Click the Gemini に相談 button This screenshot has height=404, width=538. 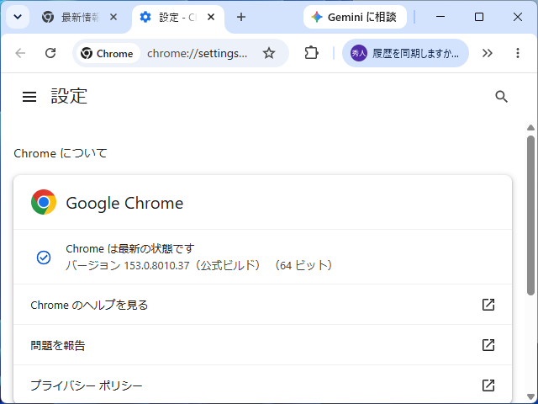355,17
